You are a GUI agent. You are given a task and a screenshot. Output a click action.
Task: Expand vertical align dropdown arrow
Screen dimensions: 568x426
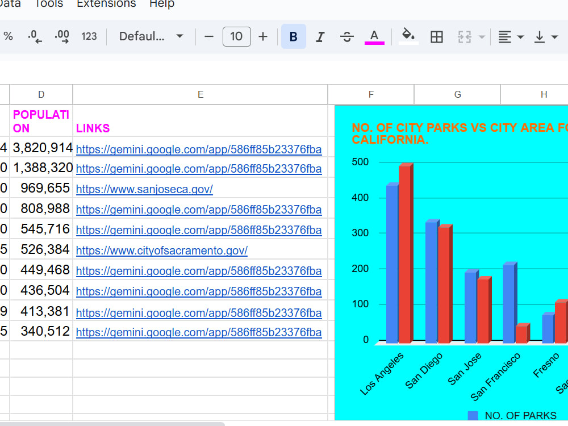[x=554, y=36]
